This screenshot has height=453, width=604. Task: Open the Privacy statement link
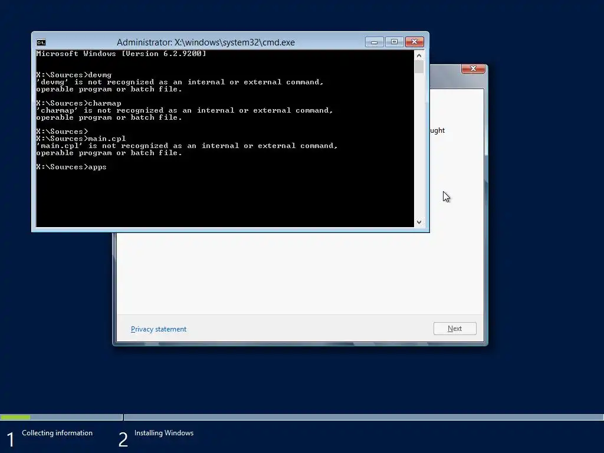[158, 329]
